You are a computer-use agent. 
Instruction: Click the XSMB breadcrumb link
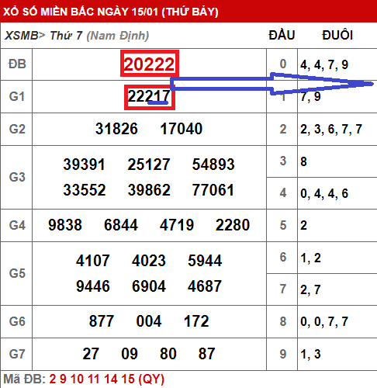coord(22,36)
